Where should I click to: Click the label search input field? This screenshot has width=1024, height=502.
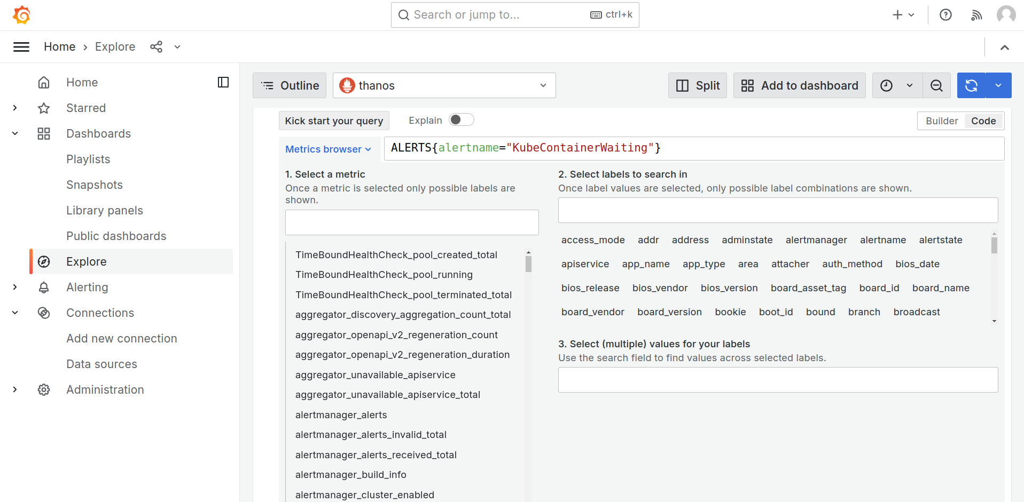click(x=778, y=210)
